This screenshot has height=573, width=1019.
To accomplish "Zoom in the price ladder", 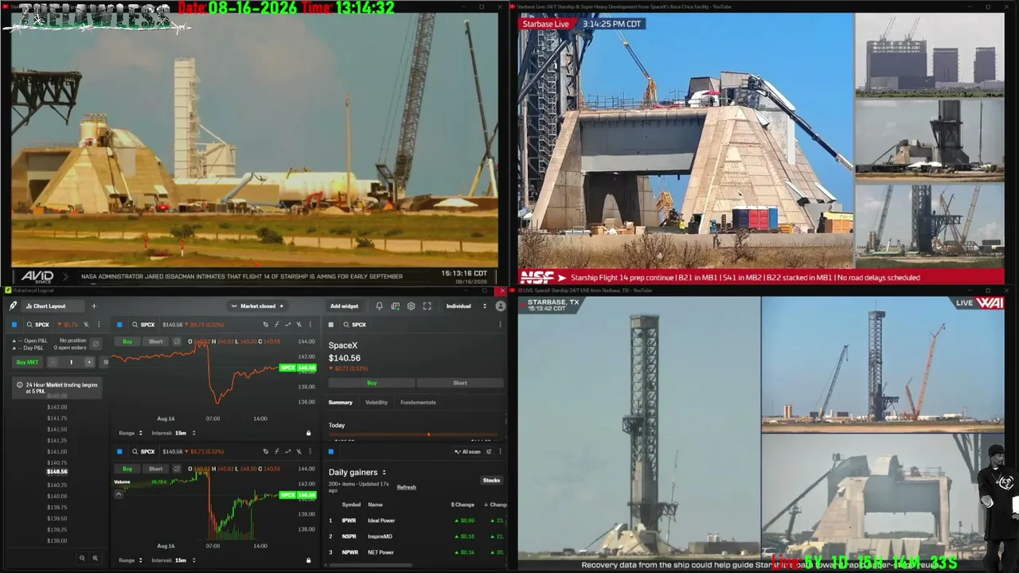I will [x=96, y=559].
